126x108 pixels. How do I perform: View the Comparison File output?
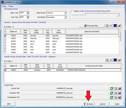coord(116,97)
